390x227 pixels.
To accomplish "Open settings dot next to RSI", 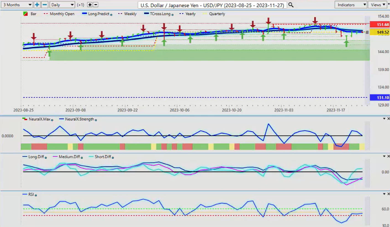I will tap(36, 195).
